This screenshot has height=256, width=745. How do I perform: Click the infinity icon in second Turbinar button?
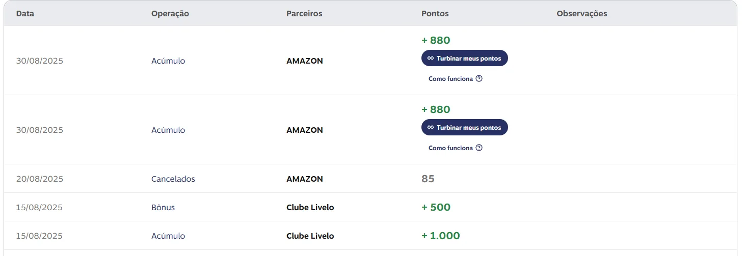coord(431,128)
